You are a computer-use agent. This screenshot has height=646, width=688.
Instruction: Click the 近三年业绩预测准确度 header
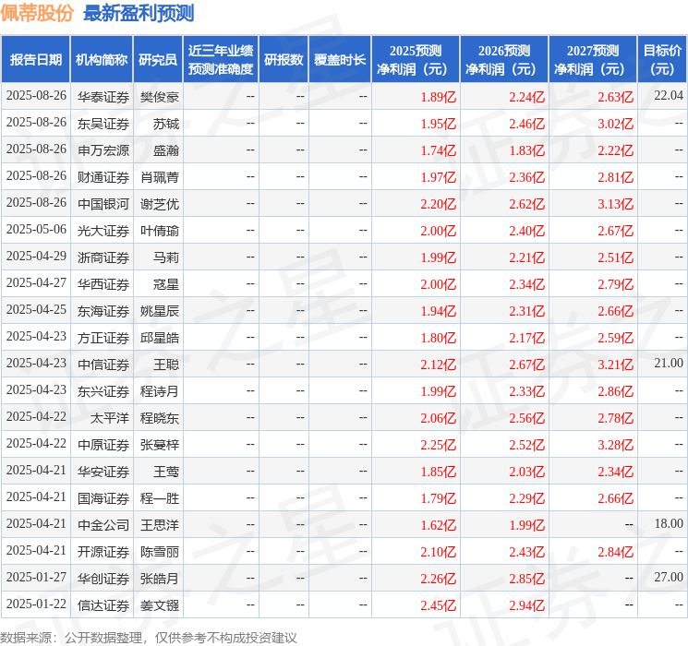click(x=221, y=59)
